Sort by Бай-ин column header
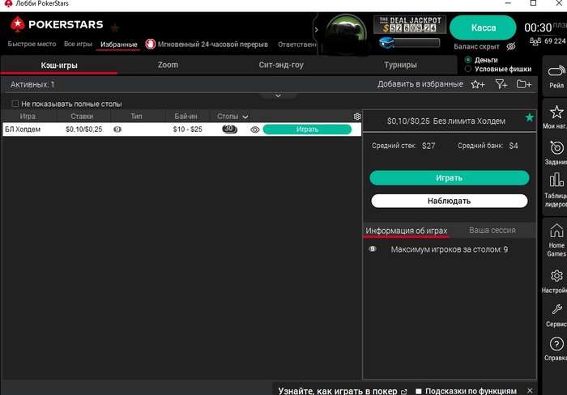 coord(187,117)
